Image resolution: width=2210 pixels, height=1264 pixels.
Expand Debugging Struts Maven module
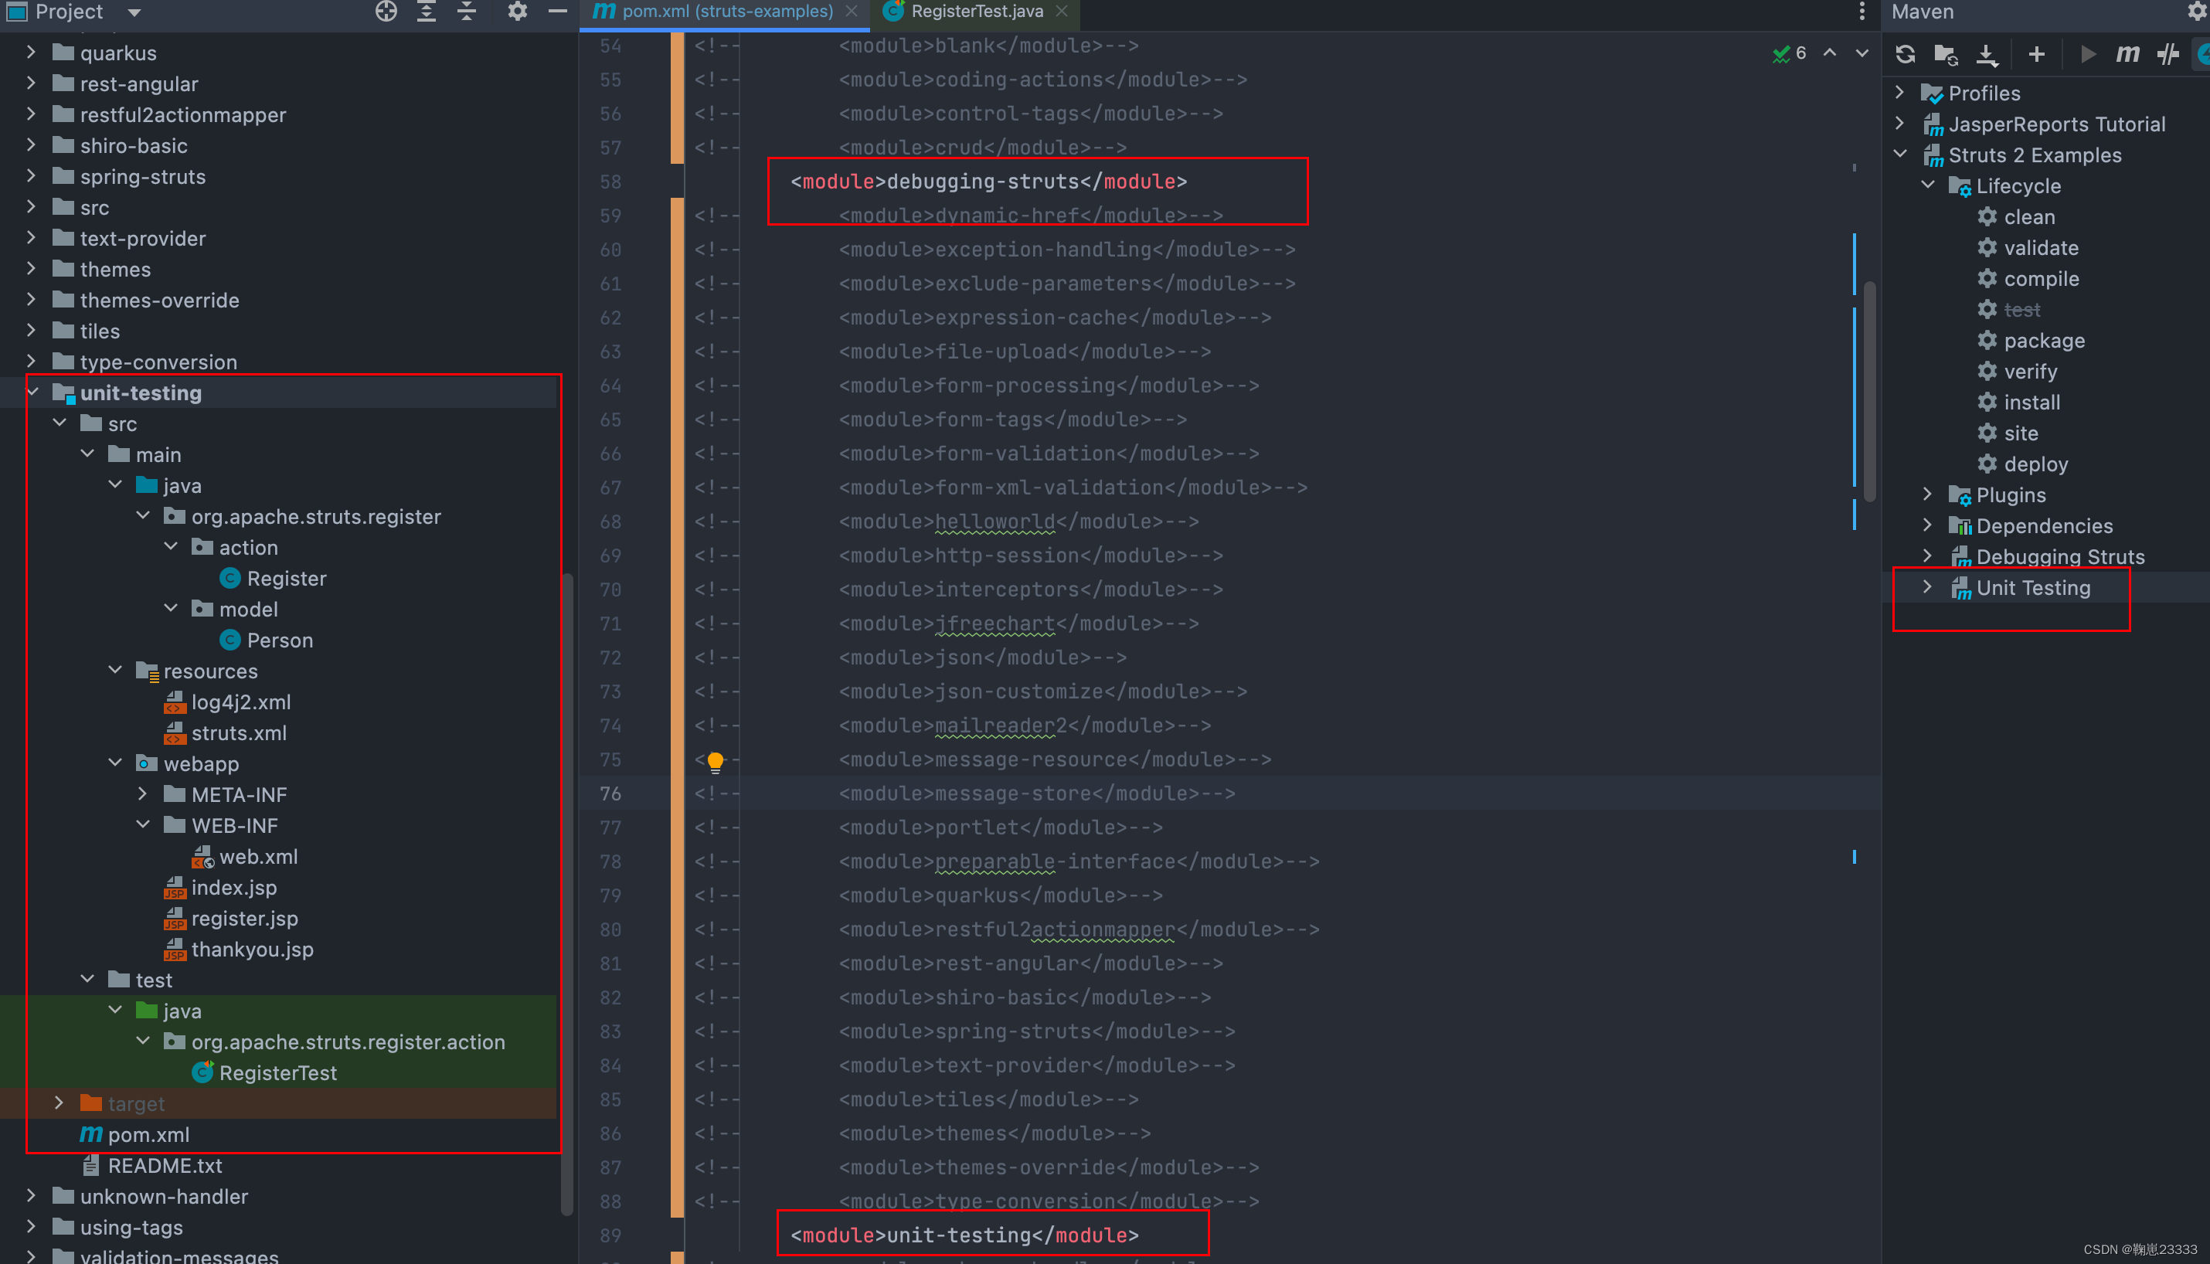pos(1928,556)
